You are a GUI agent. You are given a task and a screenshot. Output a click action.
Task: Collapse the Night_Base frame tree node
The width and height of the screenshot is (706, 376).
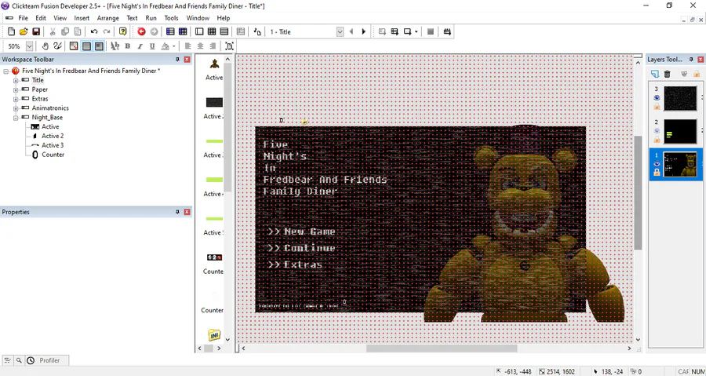click(x=16, y=118)
